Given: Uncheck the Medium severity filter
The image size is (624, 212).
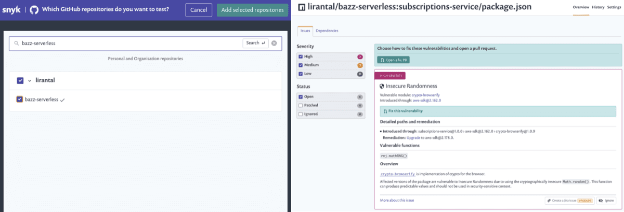Looking at the screenshot, I should coord(300,65).
